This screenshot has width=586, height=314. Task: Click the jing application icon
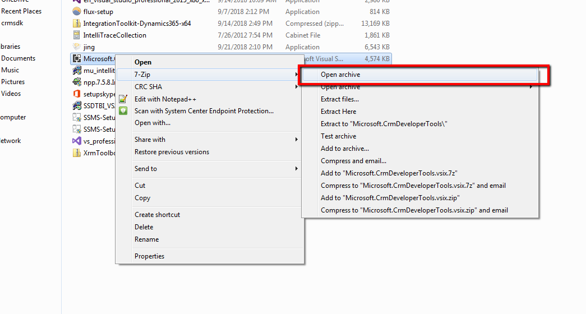click(x=77, y=47)
